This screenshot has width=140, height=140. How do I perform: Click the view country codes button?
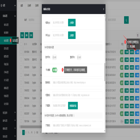click(x=73, y=106)
